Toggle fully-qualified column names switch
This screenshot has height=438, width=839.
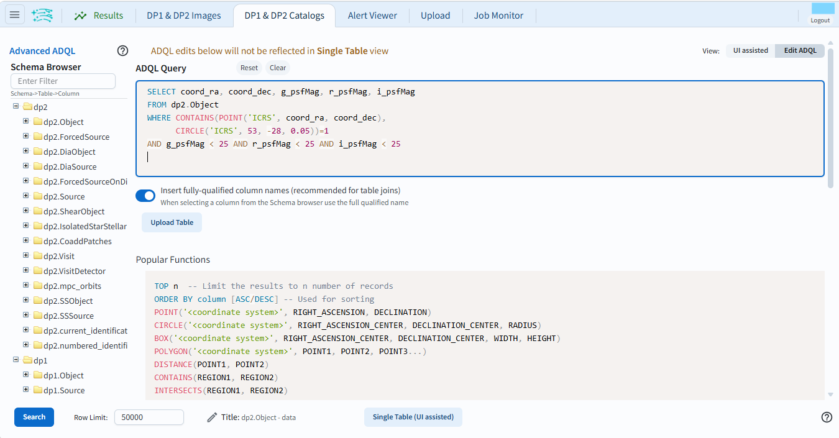click(x=145, y=196)
